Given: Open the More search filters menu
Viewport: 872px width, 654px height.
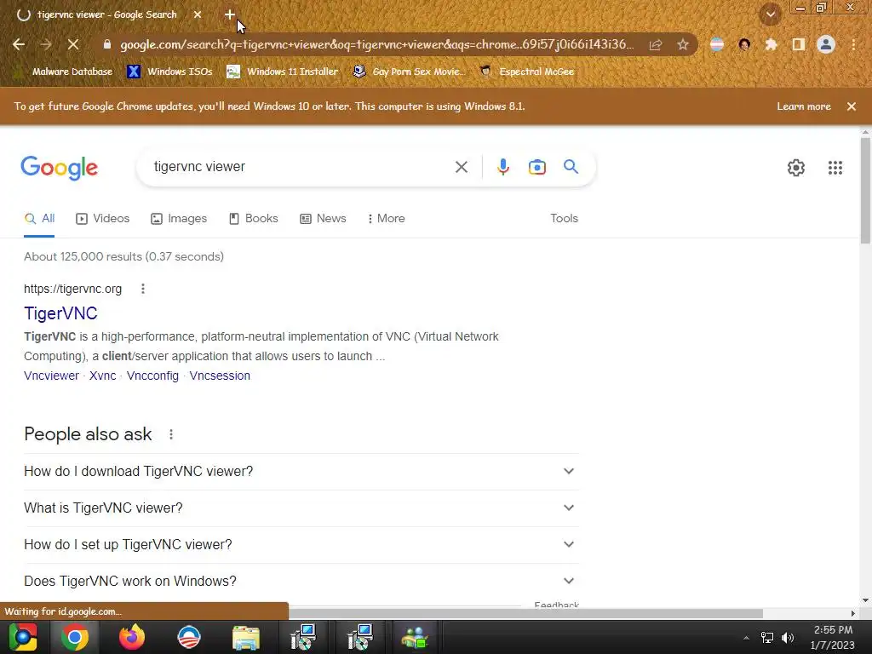Looking at the screenshot, I should 387,219.
